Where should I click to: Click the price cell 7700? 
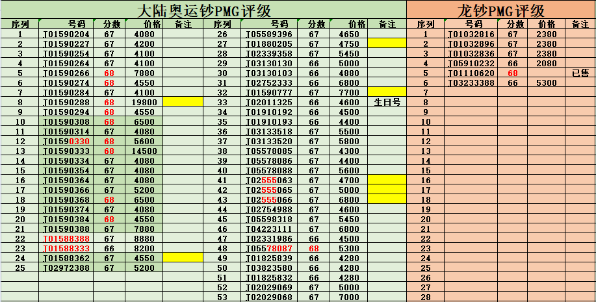coord(349,93)
